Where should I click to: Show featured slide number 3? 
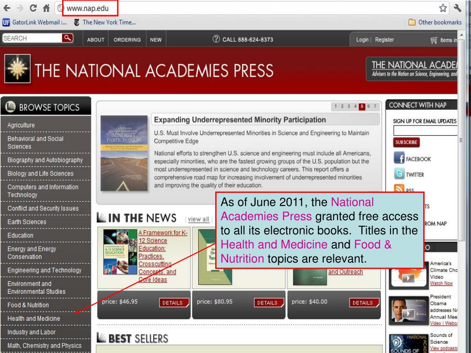(x=349, y=106)
